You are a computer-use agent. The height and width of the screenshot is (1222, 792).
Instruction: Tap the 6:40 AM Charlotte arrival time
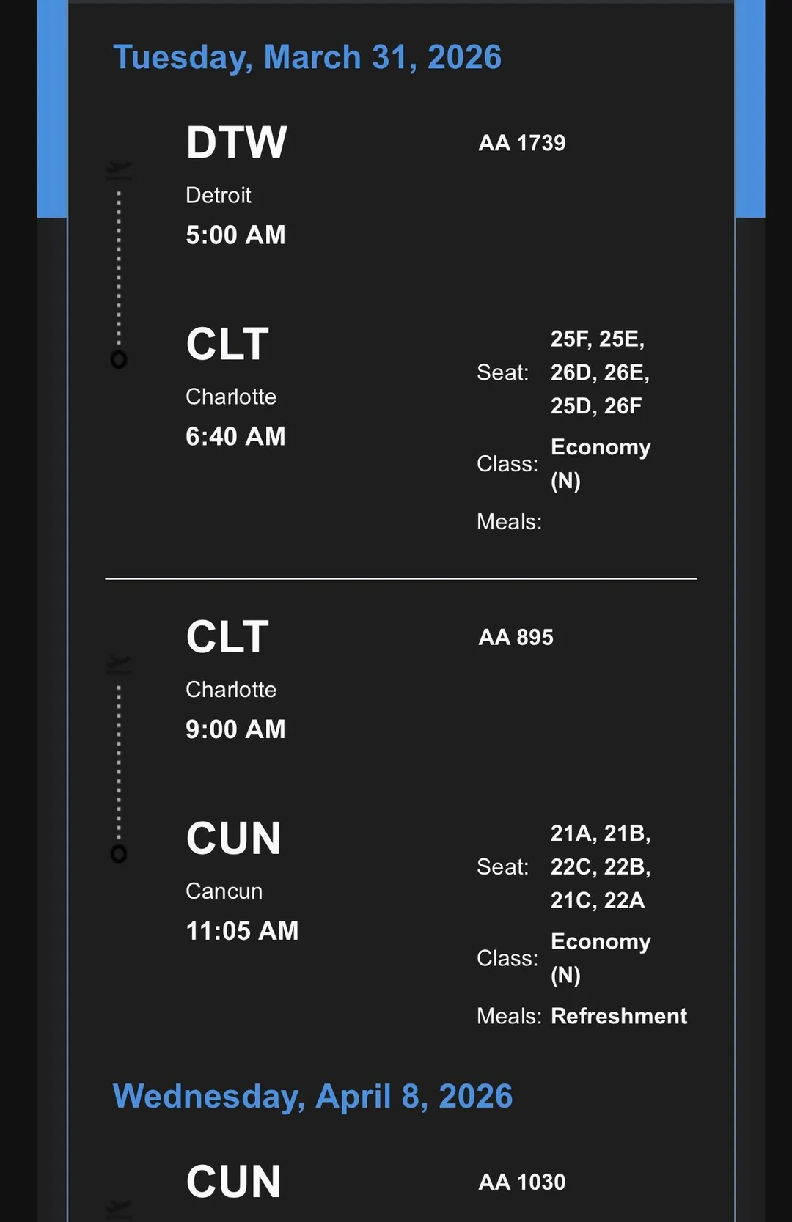235,436
